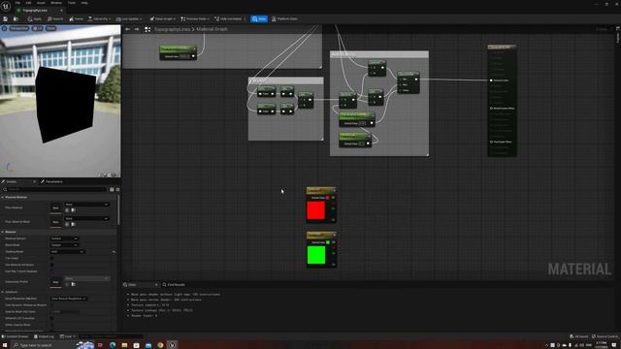
Task: Open the Preview State dropdown
Action: tap(195, 19)
